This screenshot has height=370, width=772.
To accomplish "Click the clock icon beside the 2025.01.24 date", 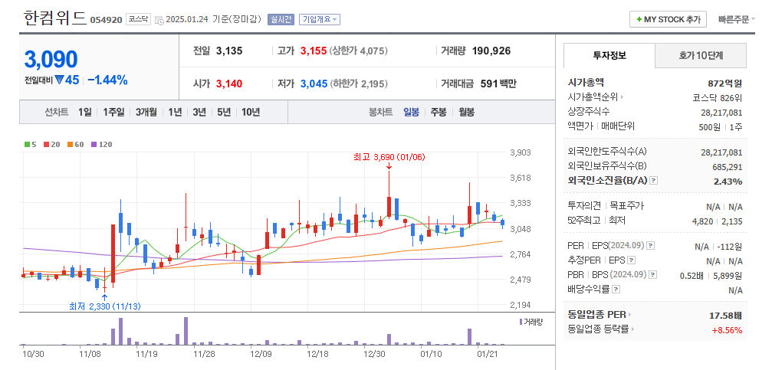I will 159,20.
